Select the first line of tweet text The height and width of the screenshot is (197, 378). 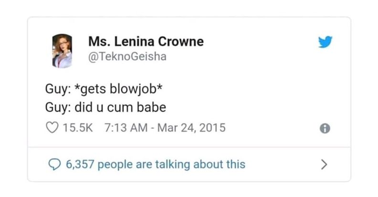[x=104, y=89]
